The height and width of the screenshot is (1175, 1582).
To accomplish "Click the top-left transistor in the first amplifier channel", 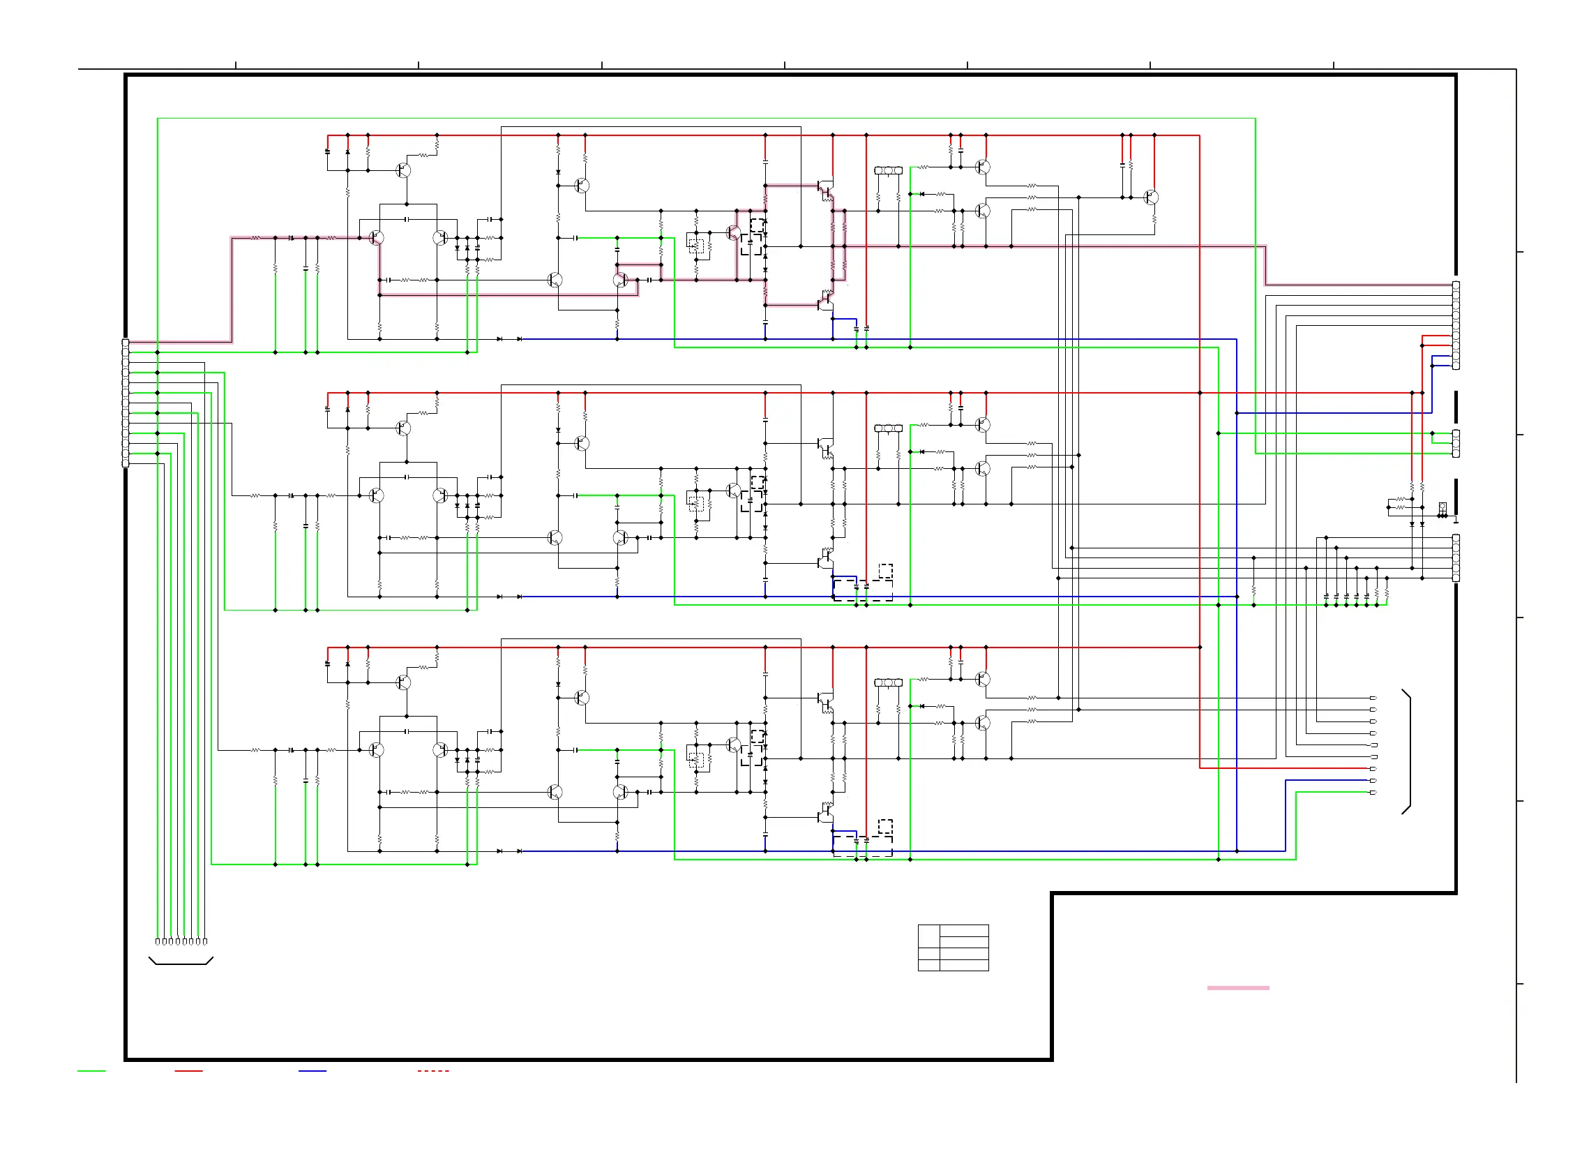I will tap(403, 171).
